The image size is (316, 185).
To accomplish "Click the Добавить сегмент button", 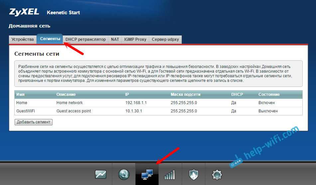I will click(34, 122).
